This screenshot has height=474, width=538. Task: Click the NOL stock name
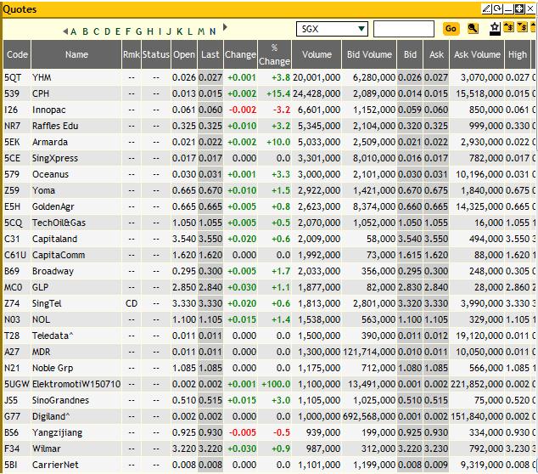(x=41, y=319)
